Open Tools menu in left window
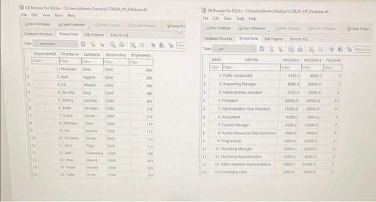The height and width of the screenshot is (202, 376). 59,15
